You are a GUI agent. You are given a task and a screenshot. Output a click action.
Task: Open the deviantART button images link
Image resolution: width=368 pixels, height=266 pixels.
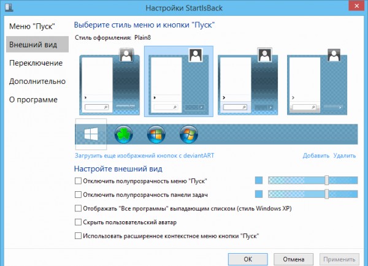(144, 156)
